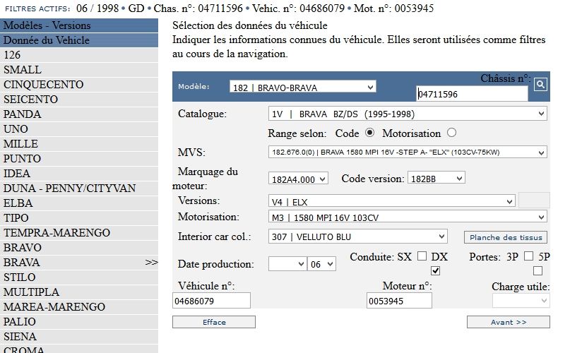Screen dimensions: 582x353
Task: Select ELBA in the model list
Action: (79, 203)
